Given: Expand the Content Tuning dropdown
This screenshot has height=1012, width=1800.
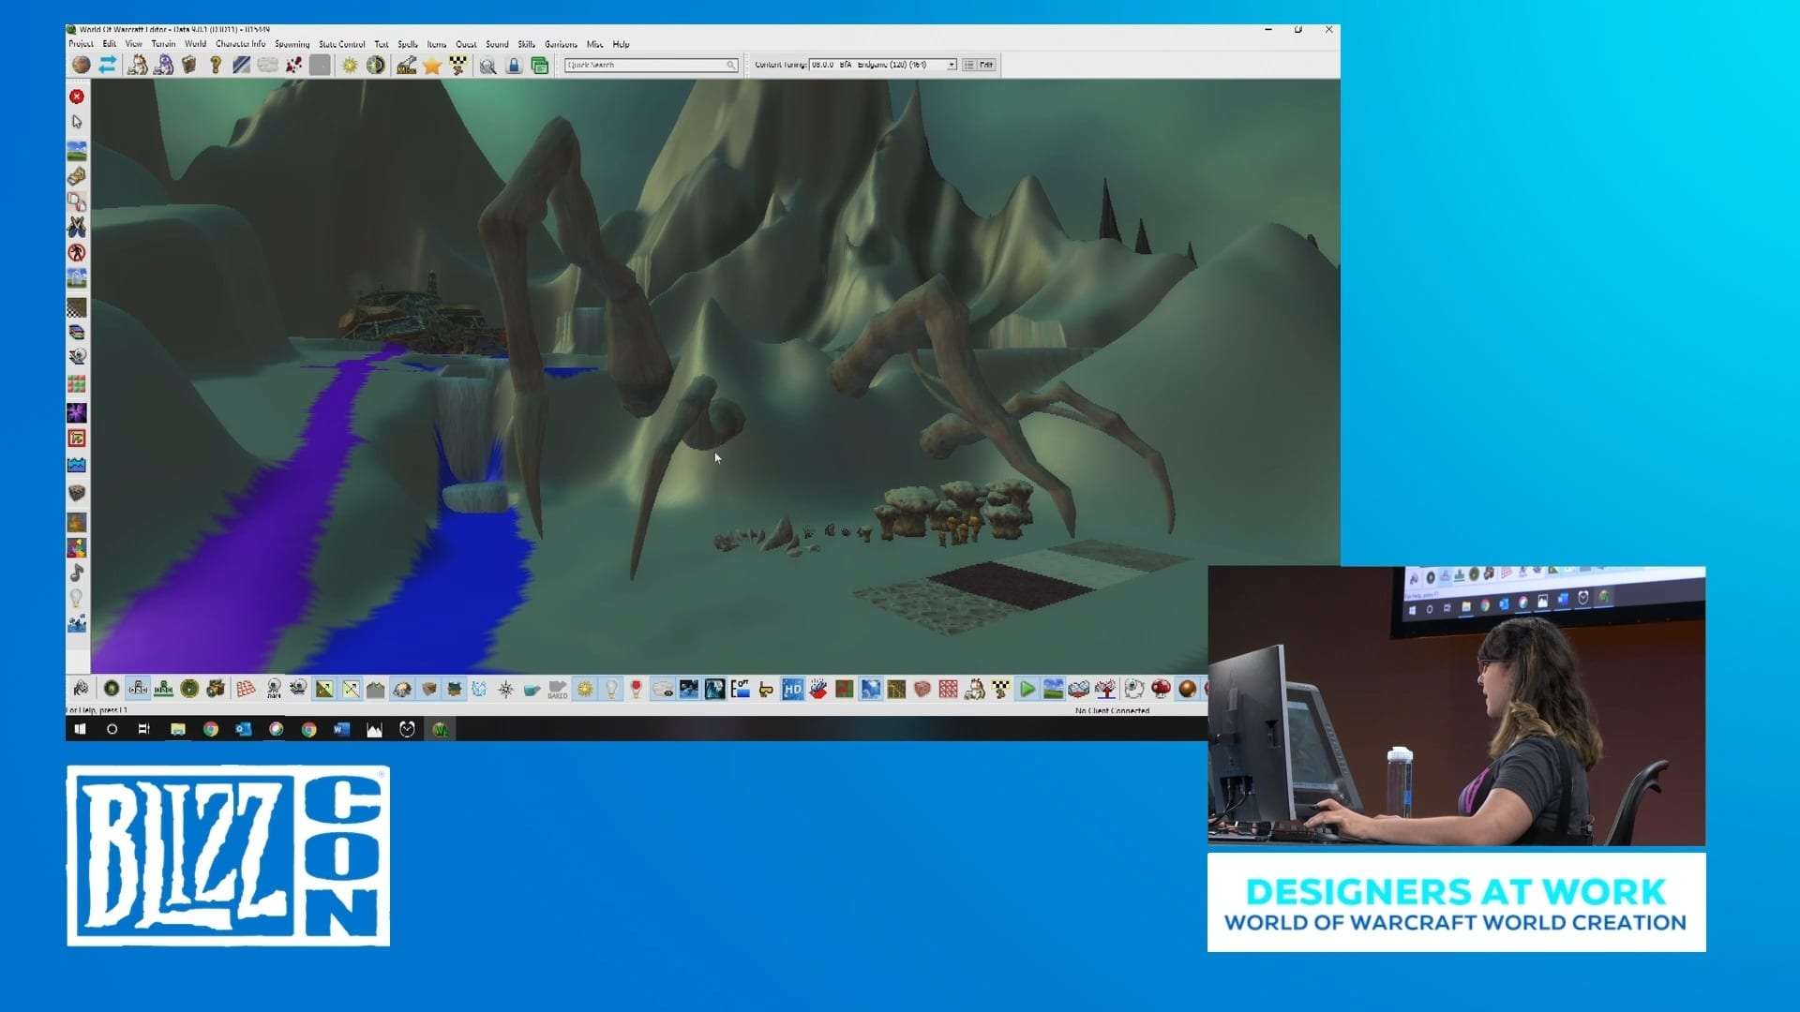Looking at the screenshot, I should pyautogui.click(x=952, y=65).
